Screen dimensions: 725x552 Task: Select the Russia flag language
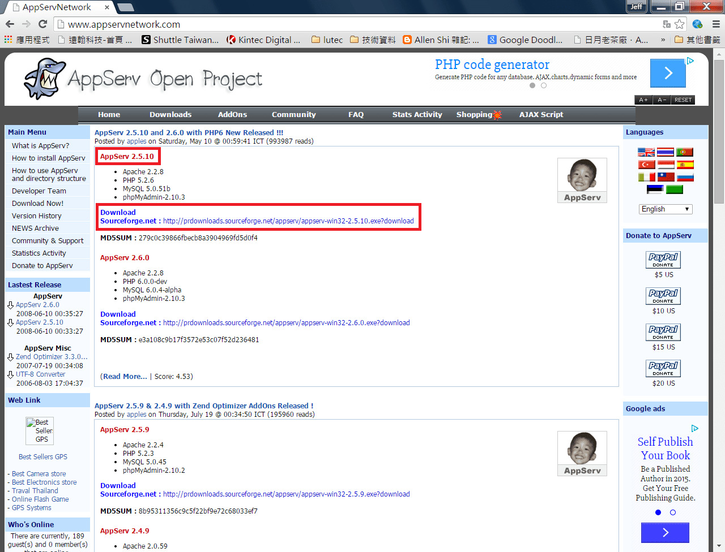[x=685, y=177]
